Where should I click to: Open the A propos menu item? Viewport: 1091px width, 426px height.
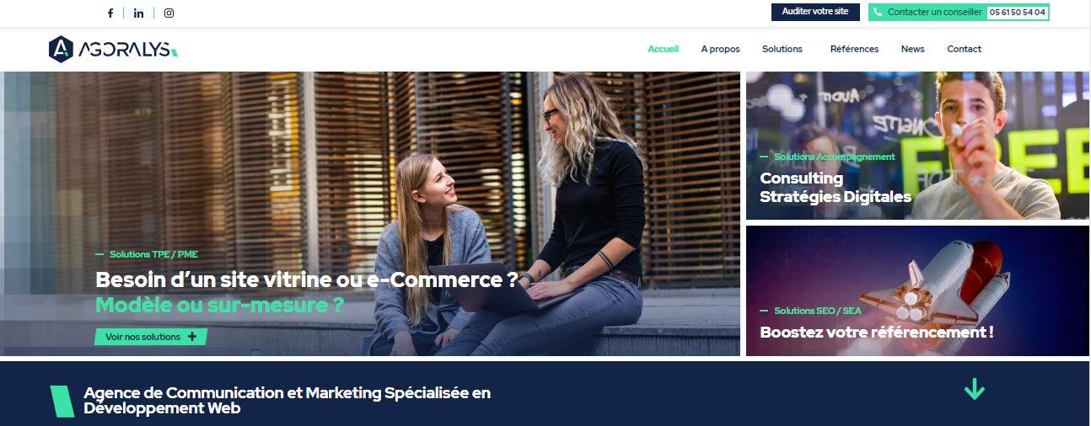point(720,49)
